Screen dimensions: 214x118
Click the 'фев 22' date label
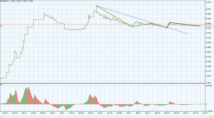pyautogui.click(x=43, y=113)
